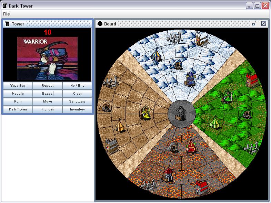Viewport: 271px width, 203px height.
Task: Click the snowy cathedral building
Action: (200, 38)
